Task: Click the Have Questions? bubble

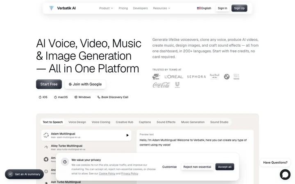Action: pyautogui.click(x=275, y=162)
